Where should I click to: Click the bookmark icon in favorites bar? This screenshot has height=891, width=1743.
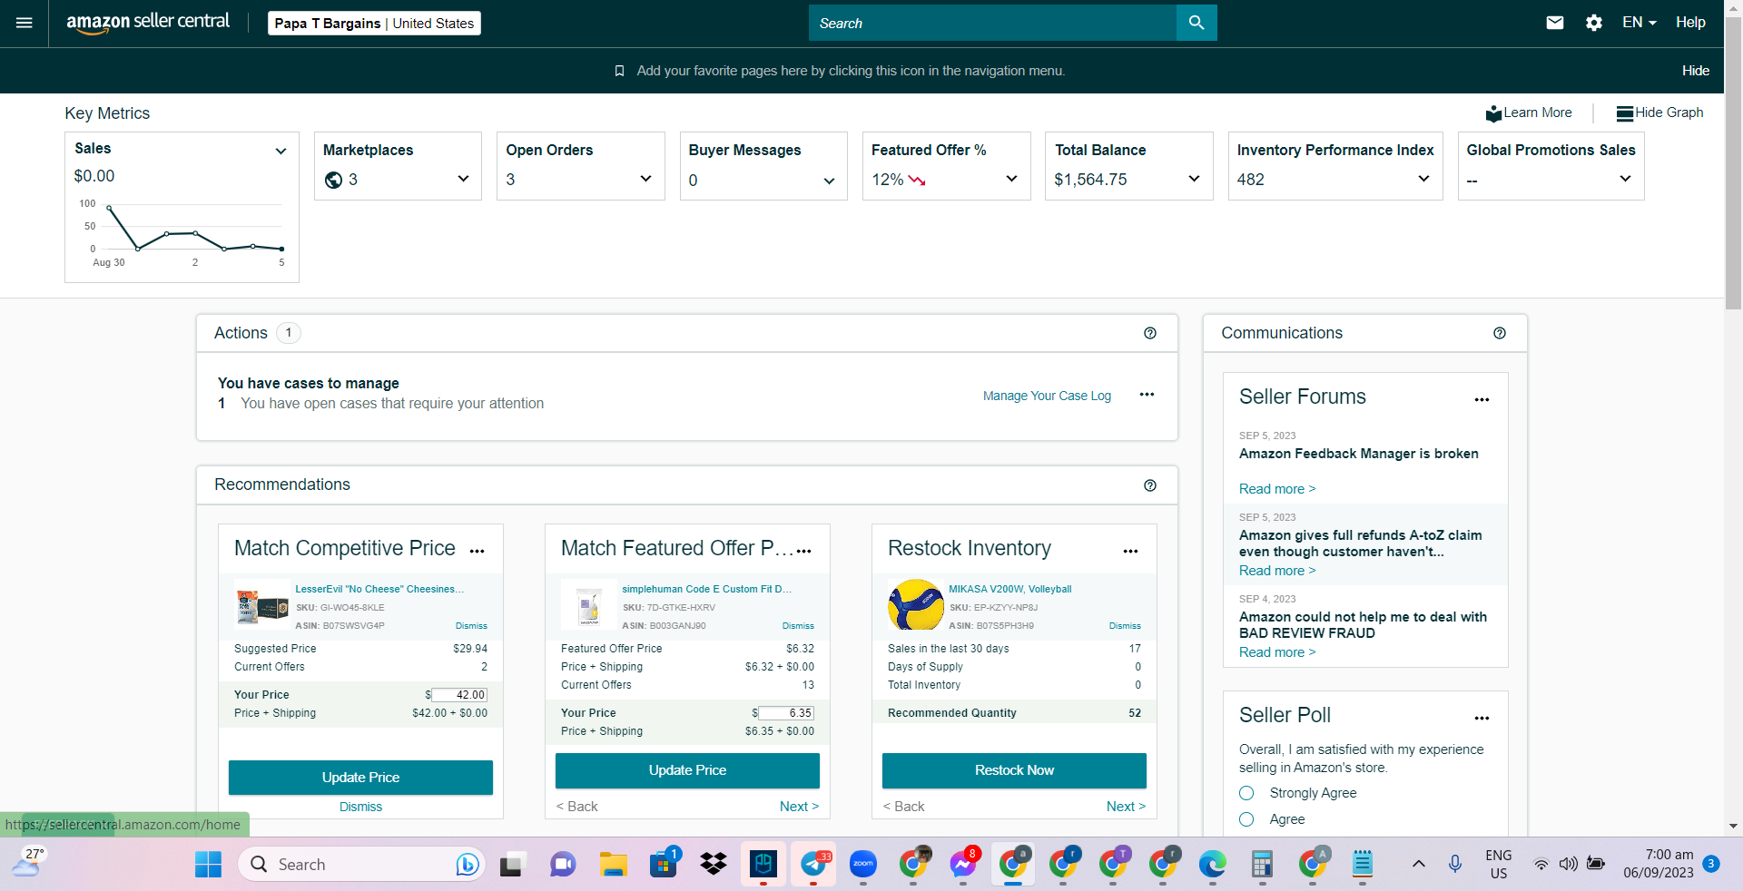[x=619, y=71]
